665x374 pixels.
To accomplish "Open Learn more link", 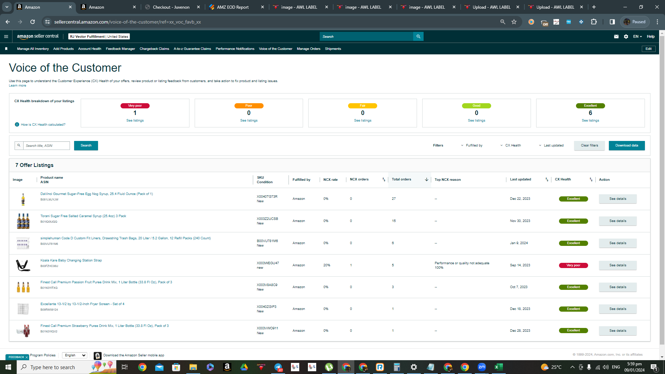I will click(x=17, y=86).
